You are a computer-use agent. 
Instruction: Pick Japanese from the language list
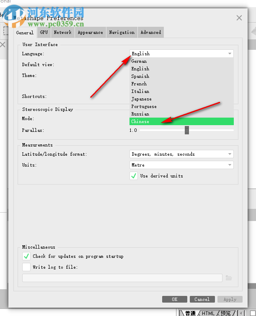pyautogui.click(x=181, y=99)
